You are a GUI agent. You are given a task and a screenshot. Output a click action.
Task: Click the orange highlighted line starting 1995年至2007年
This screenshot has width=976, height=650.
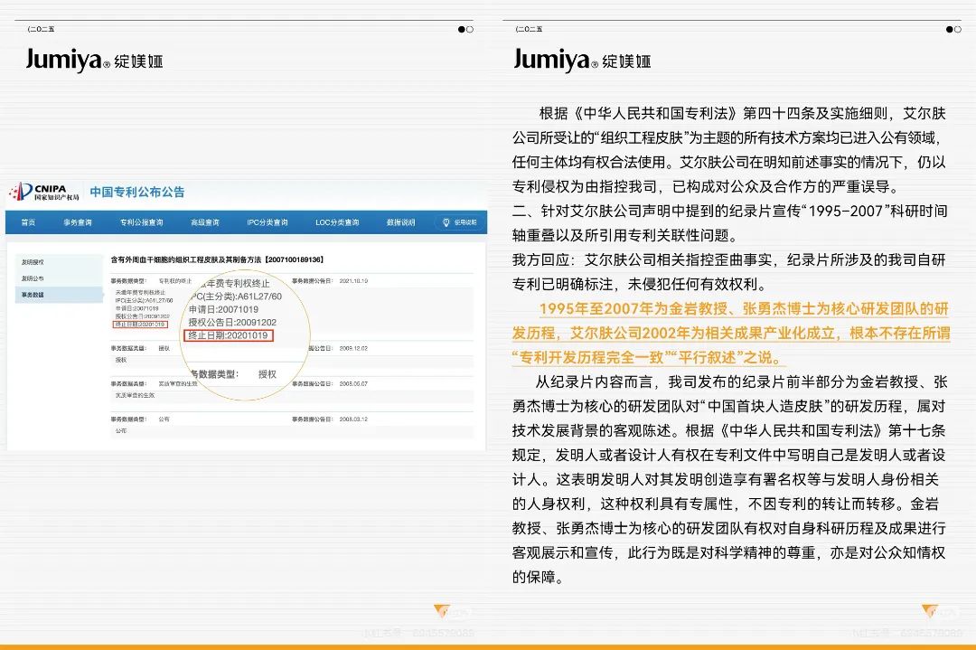pyautogui.click(x=744, y=309)
